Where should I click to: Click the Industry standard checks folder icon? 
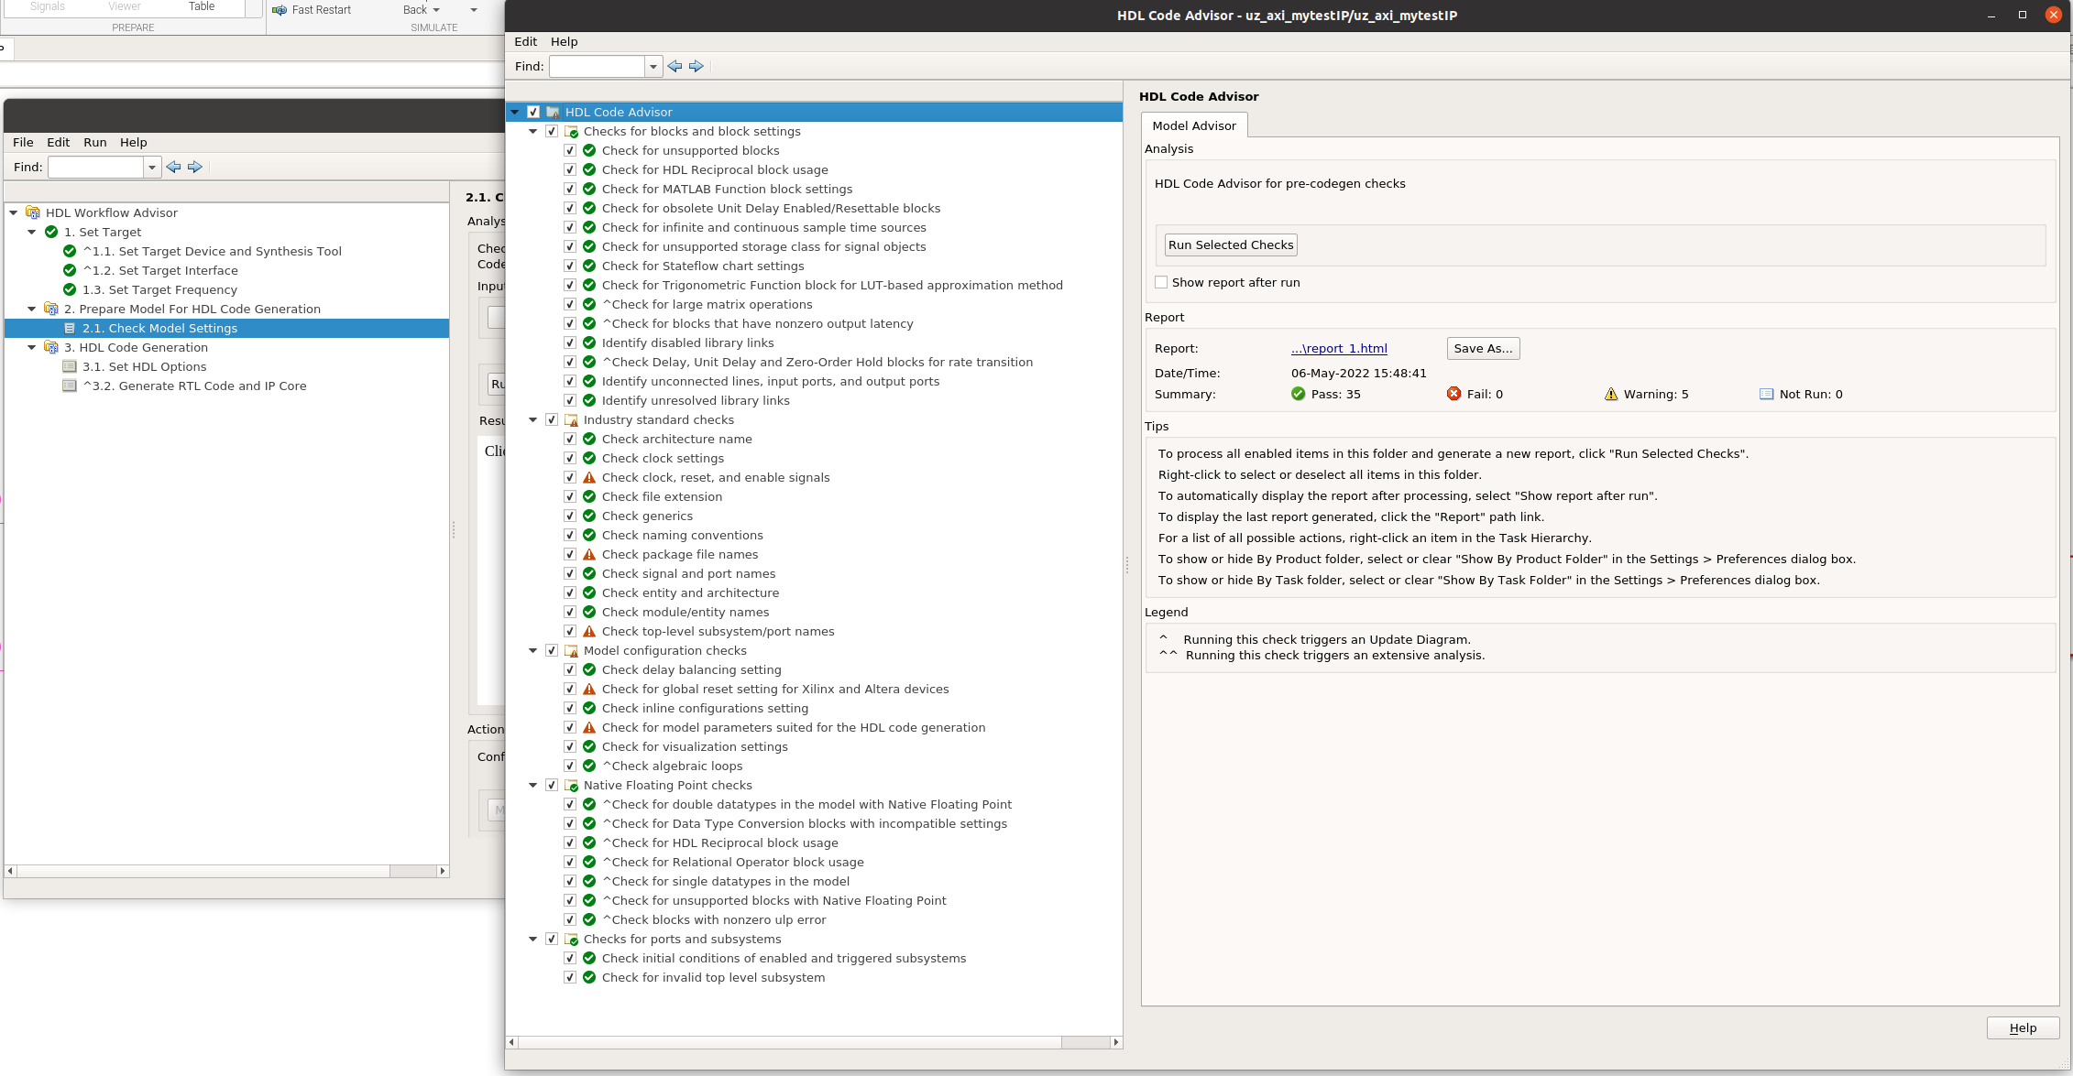[x=572, y=420]
